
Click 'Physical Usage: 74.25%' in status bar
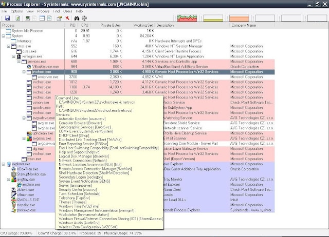click(123, 233)
